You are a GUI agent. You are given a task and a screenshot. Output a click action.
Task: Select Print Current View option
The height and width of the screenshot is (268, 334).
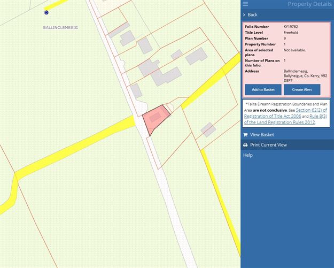(x=268, y=145)
